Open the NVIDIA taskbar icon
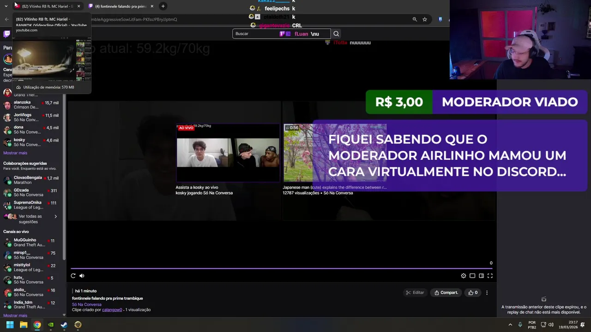Screen dimensions: 591x332 point(51,325)
